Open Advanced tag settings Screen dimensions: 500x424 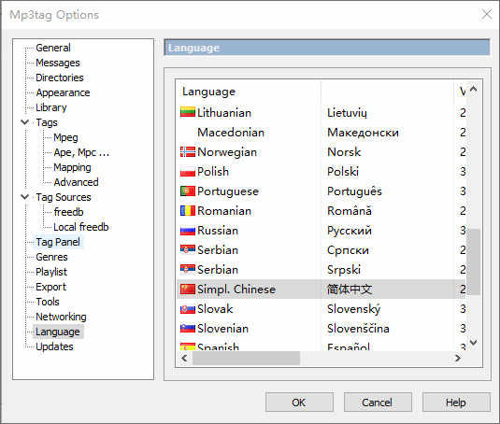[77, 182]
